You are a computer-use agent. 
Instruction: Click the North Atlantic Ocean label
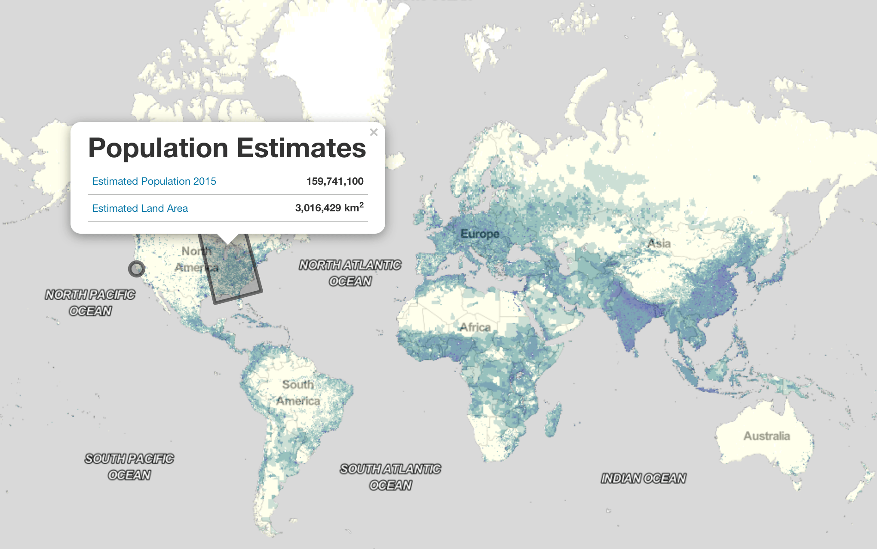(x=350, y=273)
